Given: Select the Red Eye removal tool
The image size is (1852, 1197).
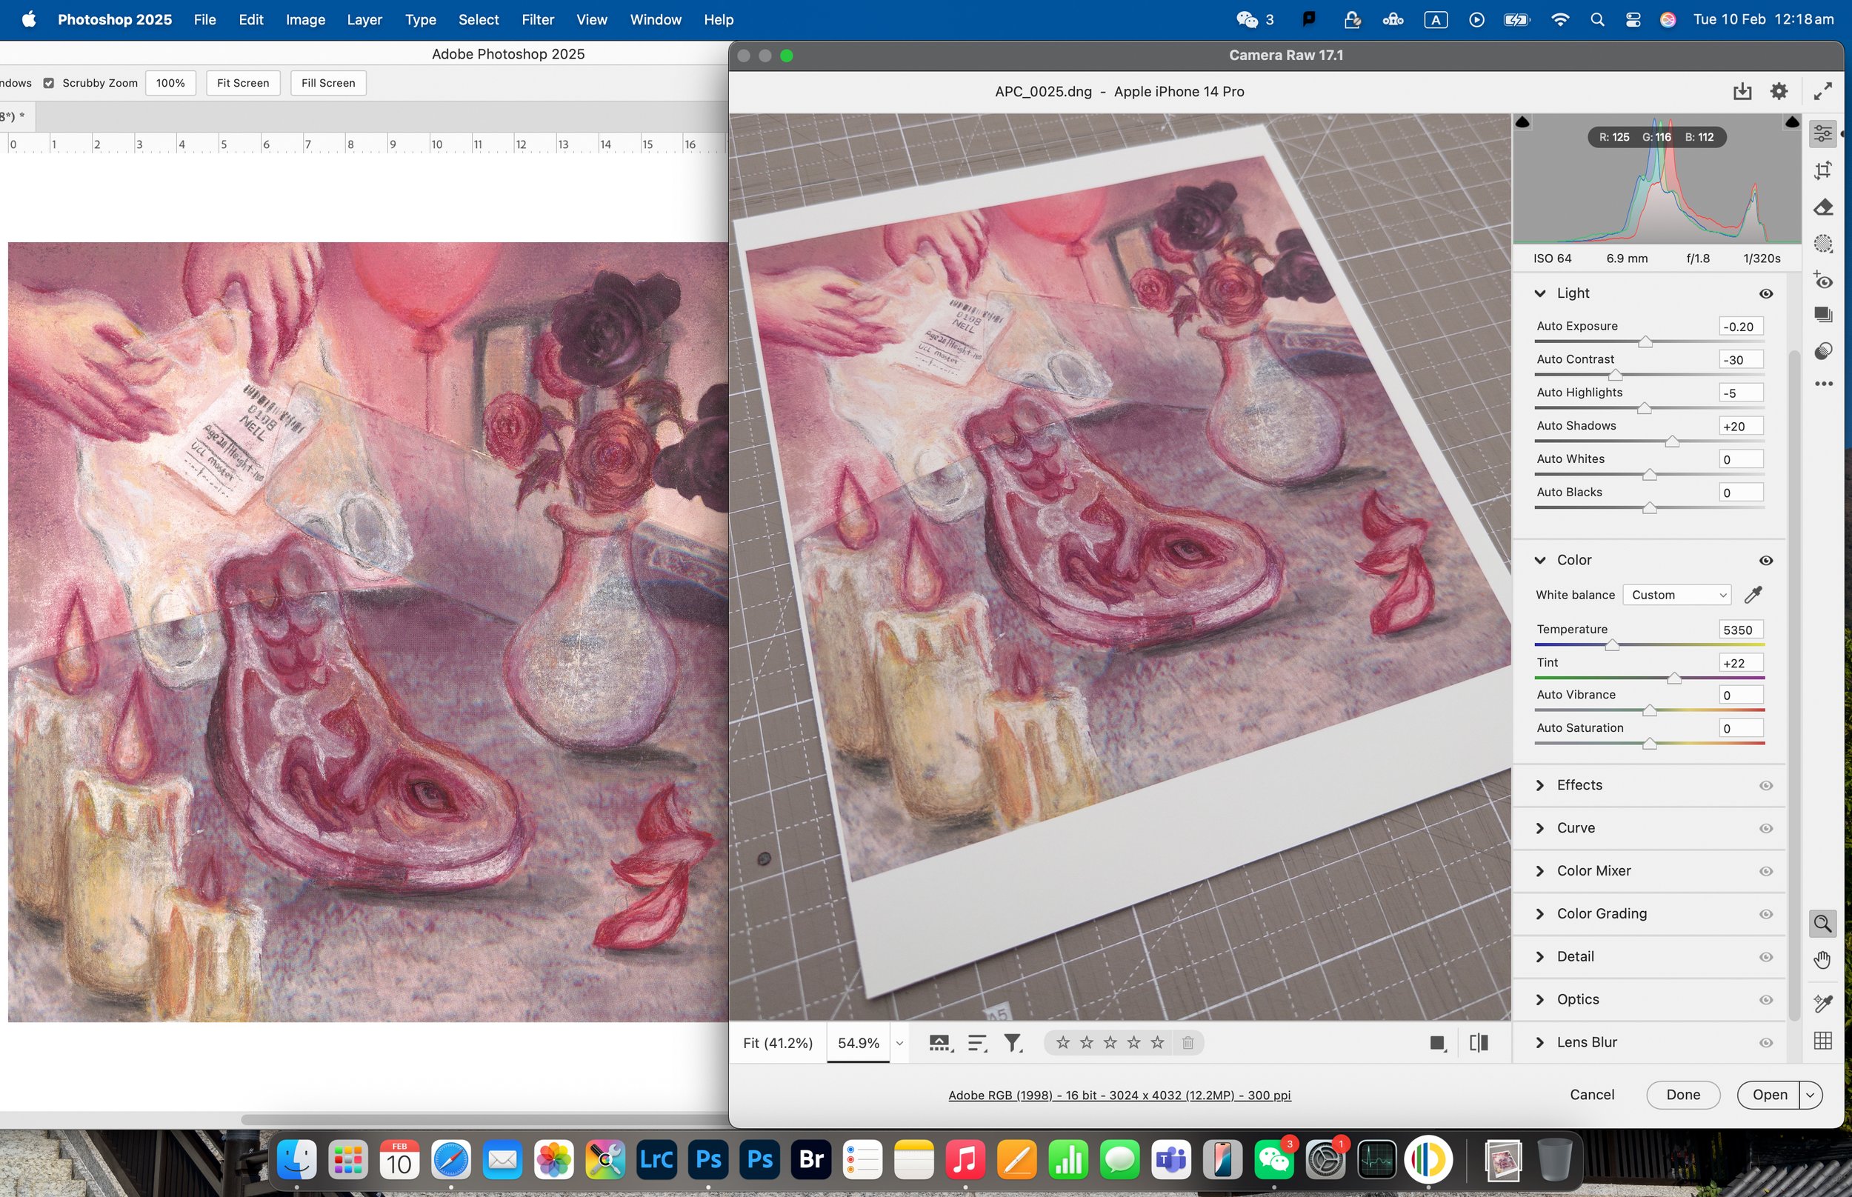Looking at the screenshot, I should point(1822,280).
